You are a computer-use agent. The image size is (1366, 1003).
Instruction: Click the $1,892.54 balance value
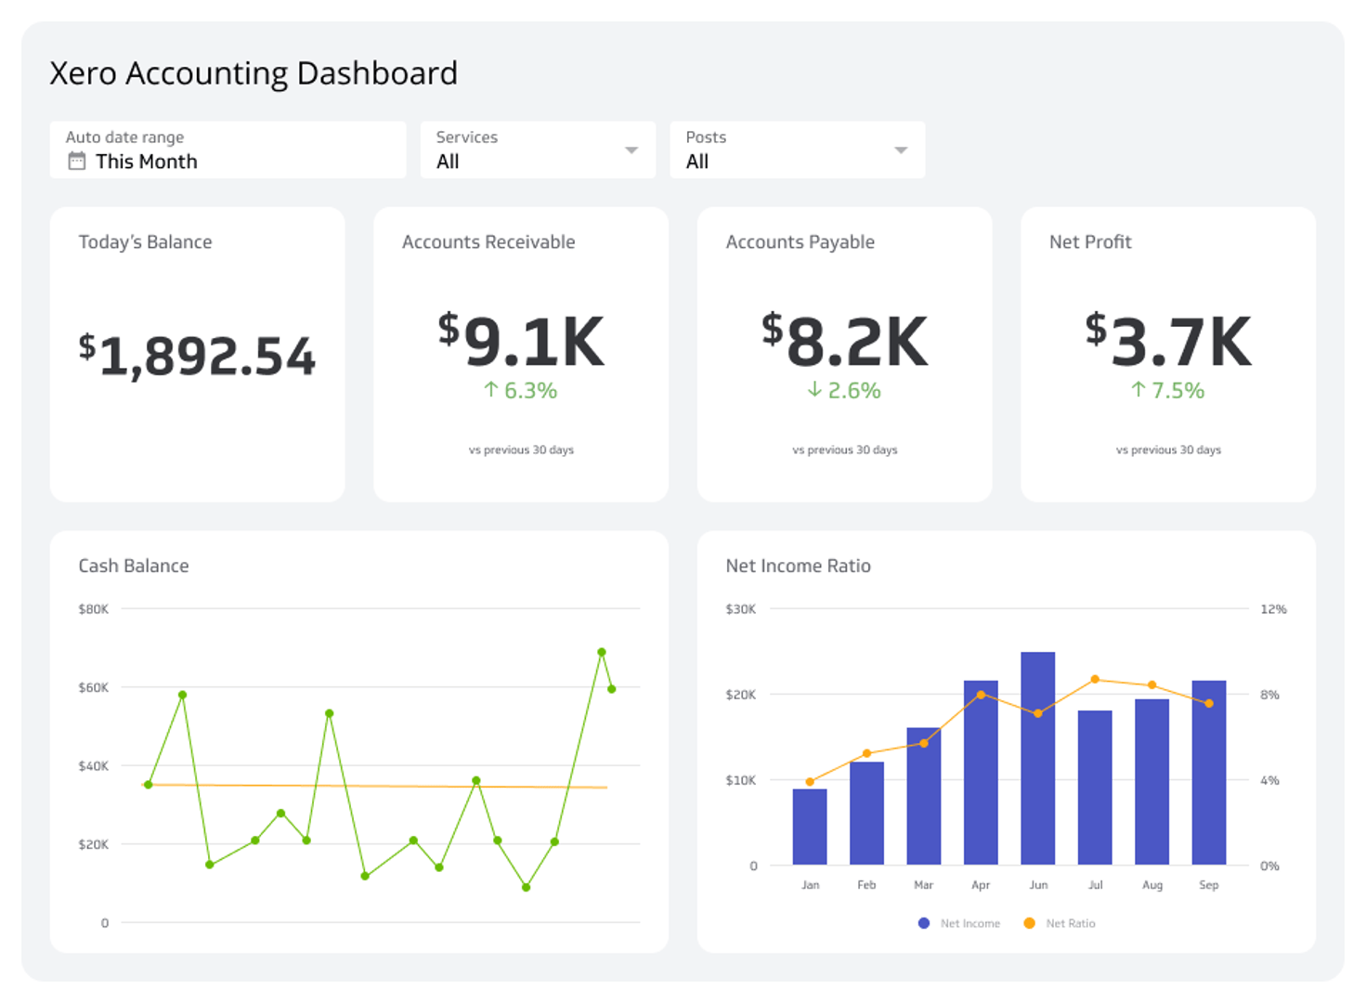tap(197, 357)
